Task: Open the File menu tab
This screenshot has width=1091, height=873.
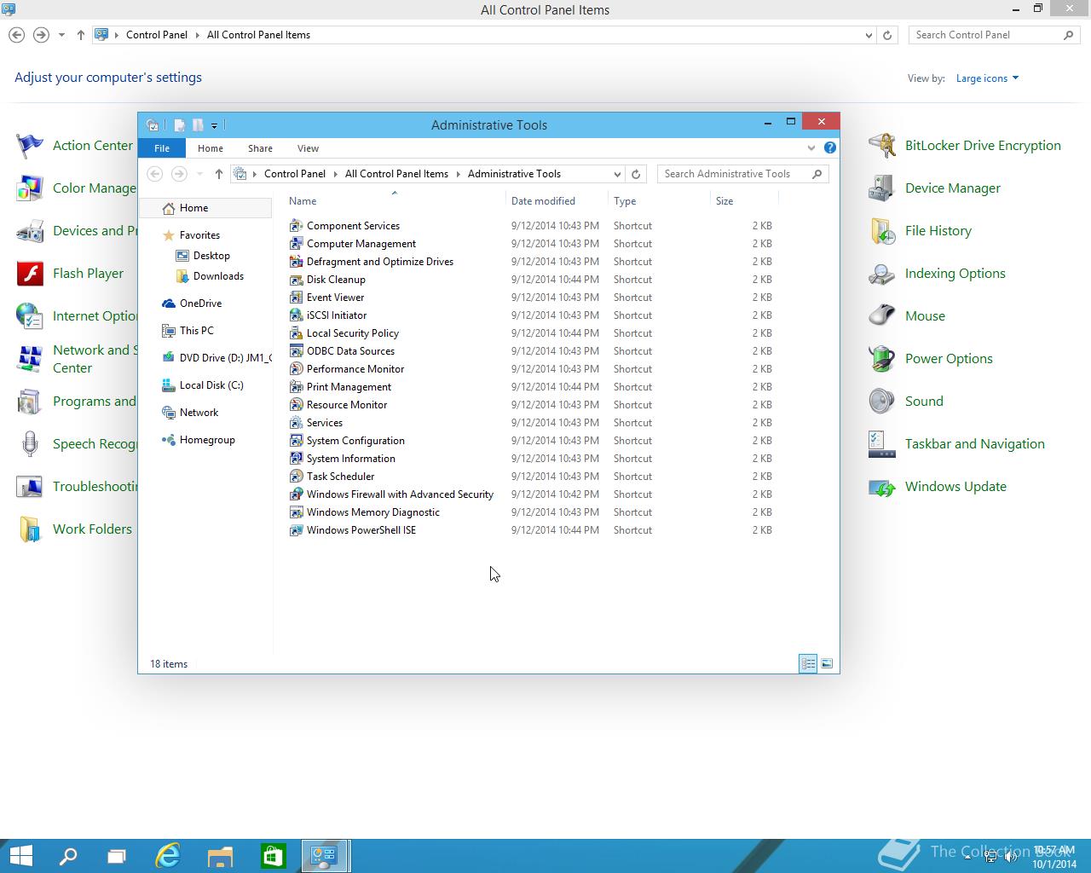Action: point(162,148)
